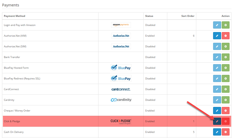The width and height of the screenshot is (232, 138).
Task: Click Disabled status of Cardinity
Action: tap(150, 100)
